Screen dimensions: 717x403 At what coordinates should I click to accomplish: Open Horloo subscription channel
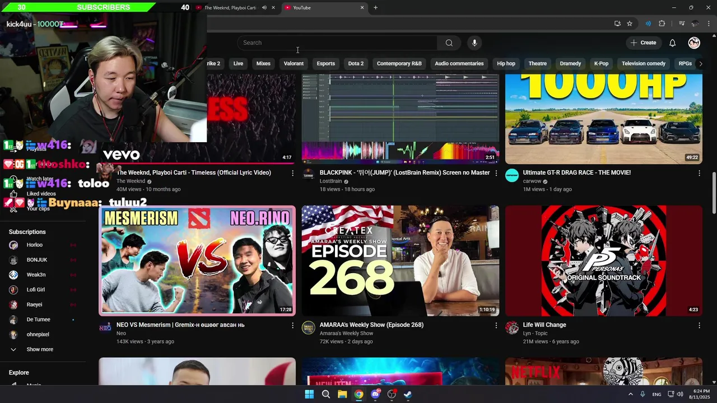click(x=43, y=245)
